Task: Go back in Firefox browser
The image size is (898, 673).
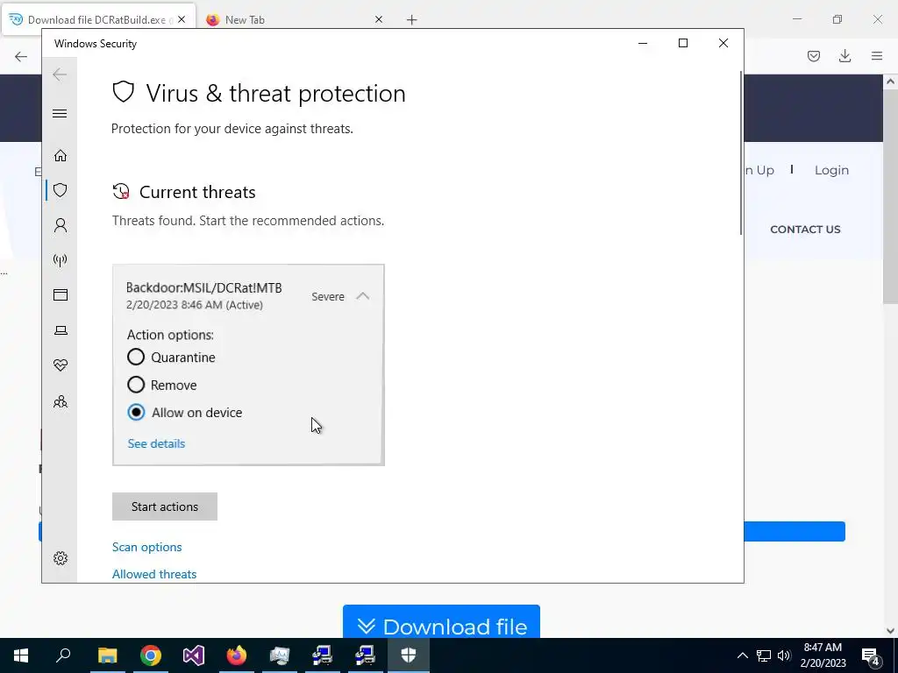Action: click(x=21, y=56)
